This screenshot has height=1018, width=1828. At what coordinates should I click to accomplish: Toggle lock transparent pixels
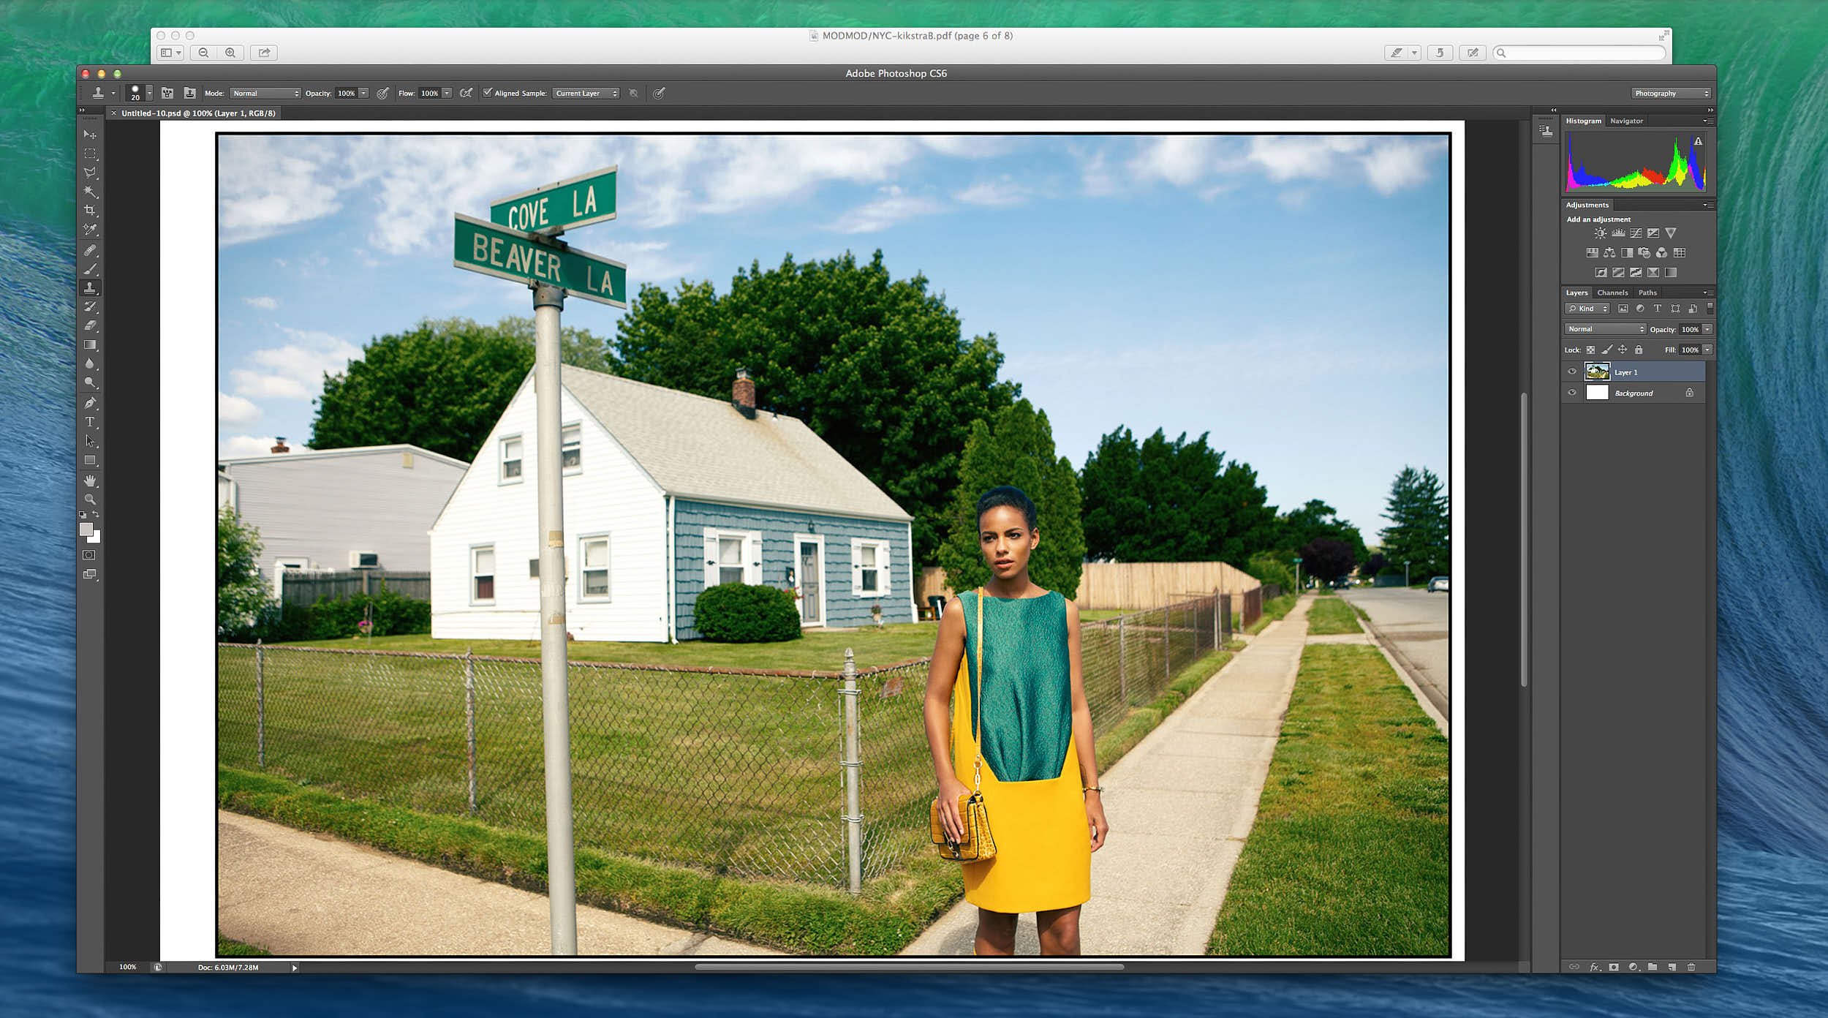click(x=1590, y=350)
